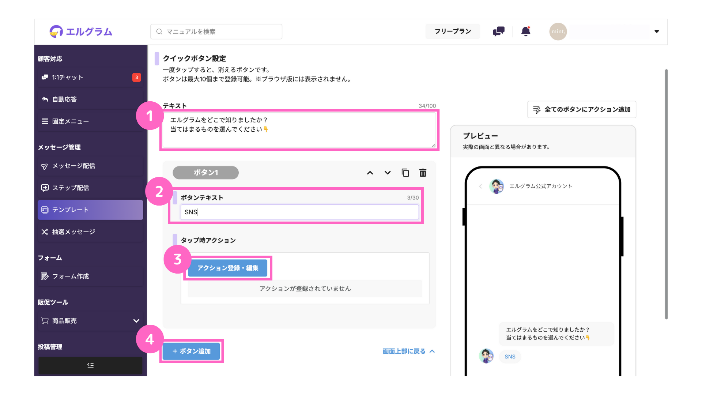Collapse the sidebar with the bottom icon

90,365
